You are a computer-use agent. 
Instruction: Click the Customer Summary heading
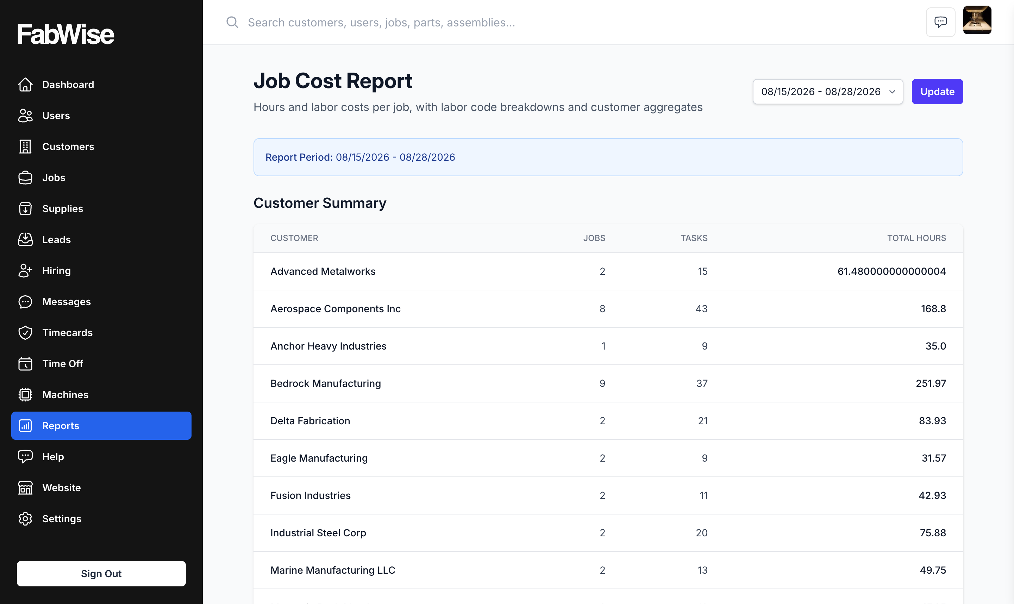[320, 203]
